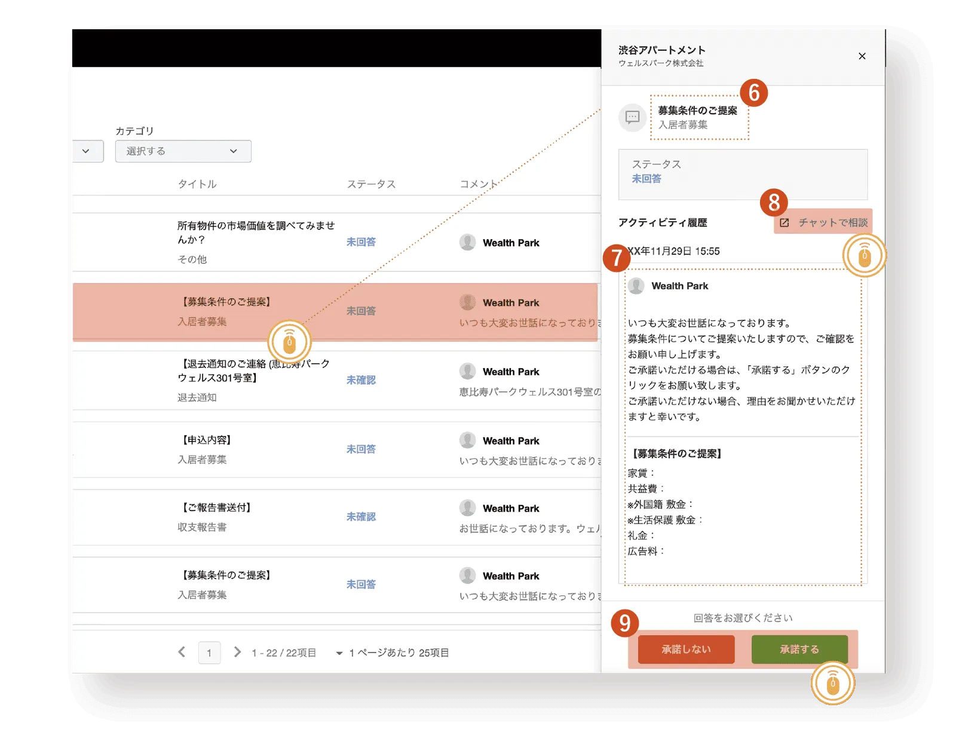The width and height of the screenshot is (956, 744).
Task: Go to the previous page with the left arrow
Action: pyautogui.click(x=182, y=652)
